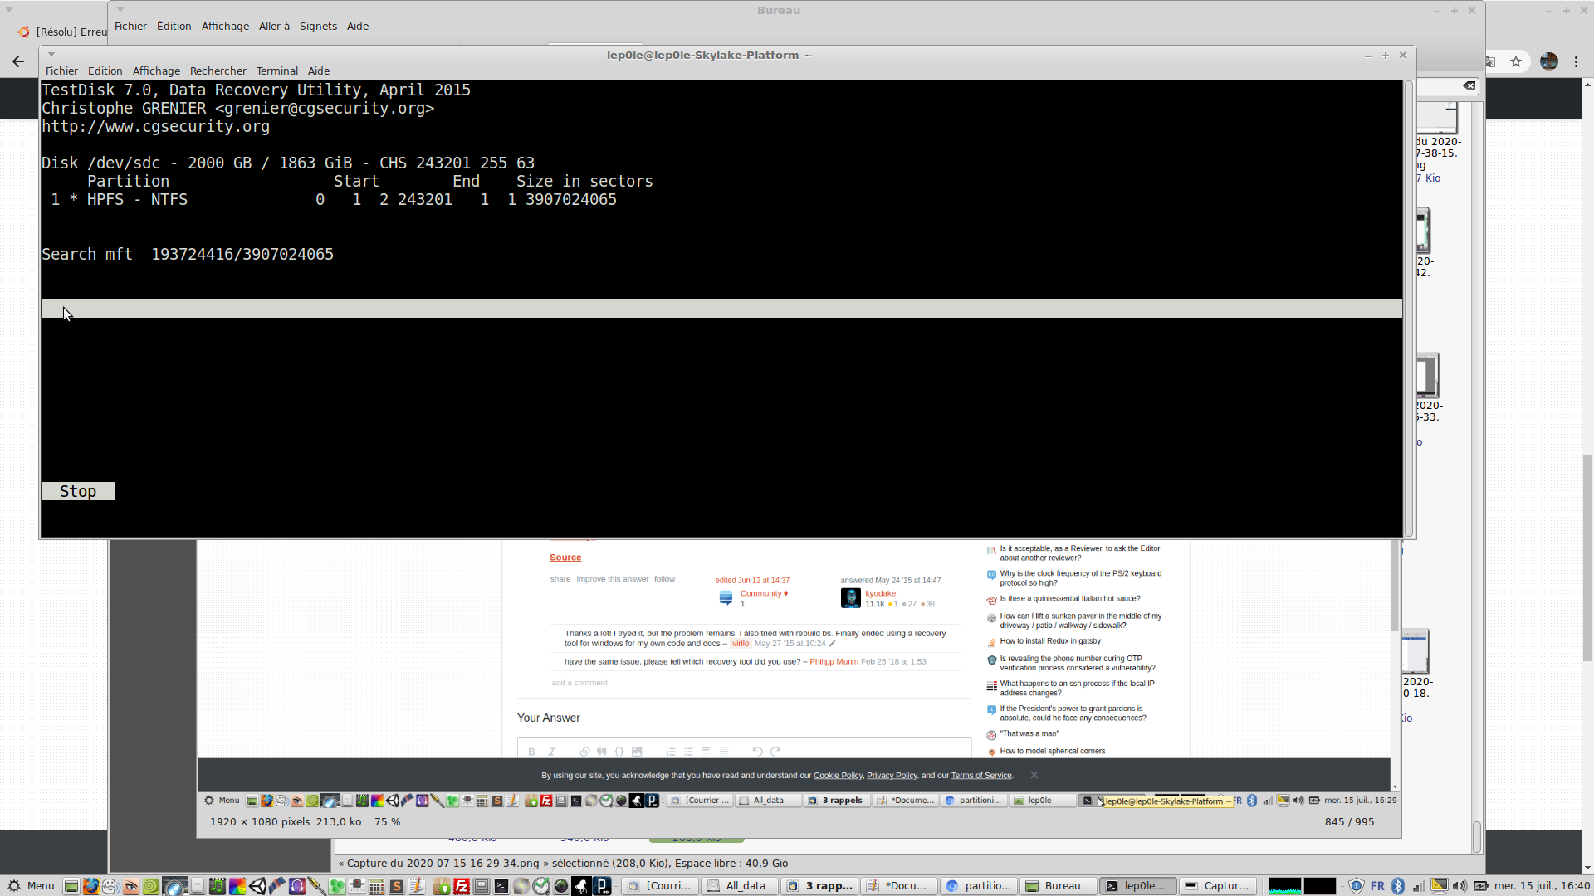This screenshot has width=1594, height=896.
Task: Switch to the Bureau taskbar window
Action: (x=1058, y=886)
